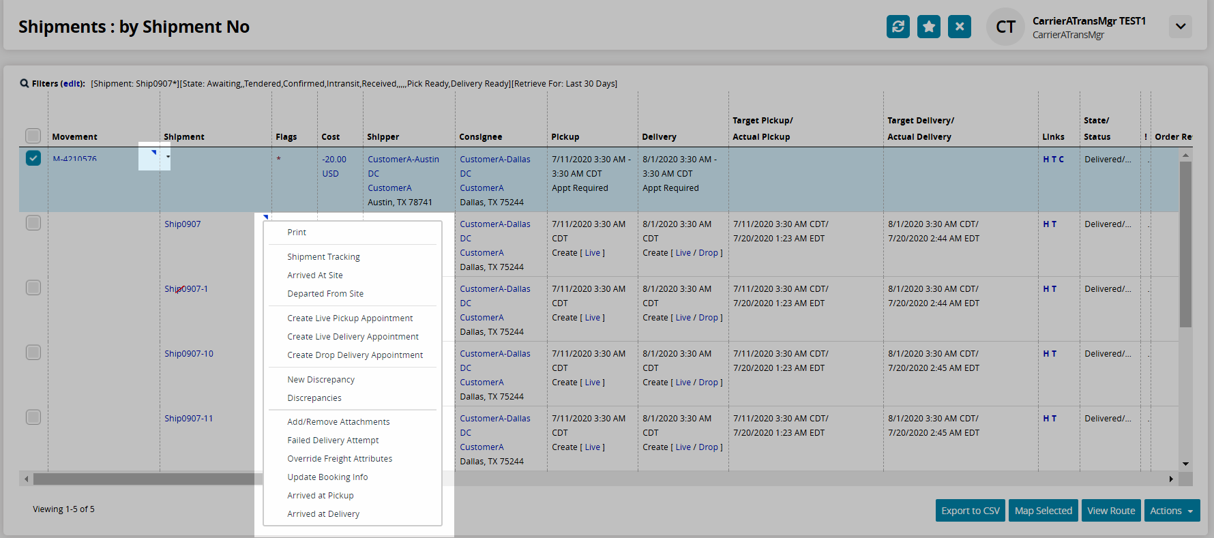Expand the user profile dropdown chevron
The height and width of the screenshot is (538, 1214).
tap(1180, 27)
